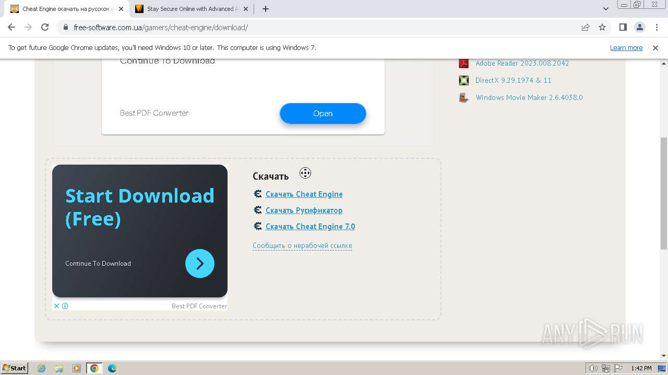Image resolution: width=668 pixels, height=375 pixels.
Task: Open Windows Media Player on taskbar
Action: click(x=77, y=368)
